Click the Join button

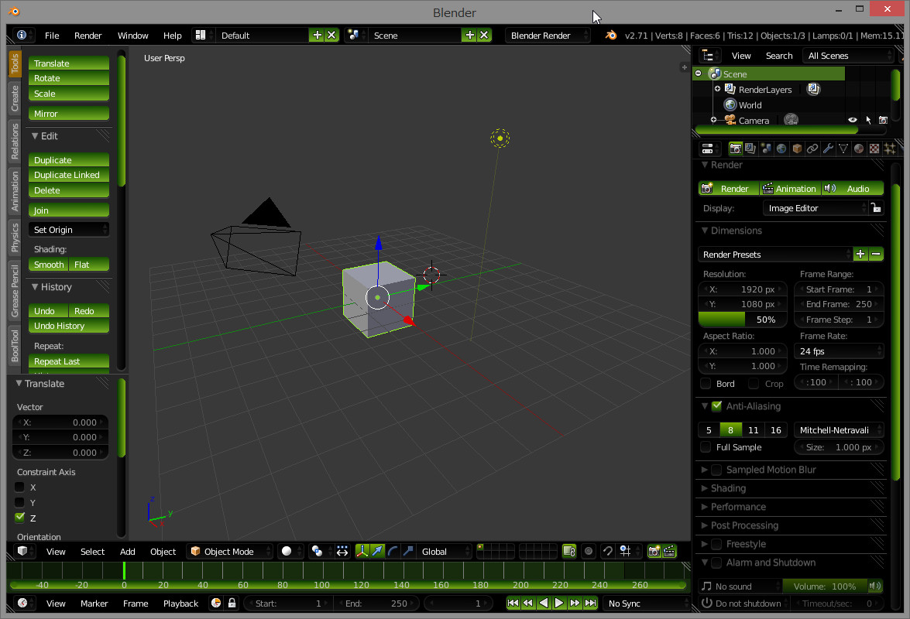click(68, 210)
